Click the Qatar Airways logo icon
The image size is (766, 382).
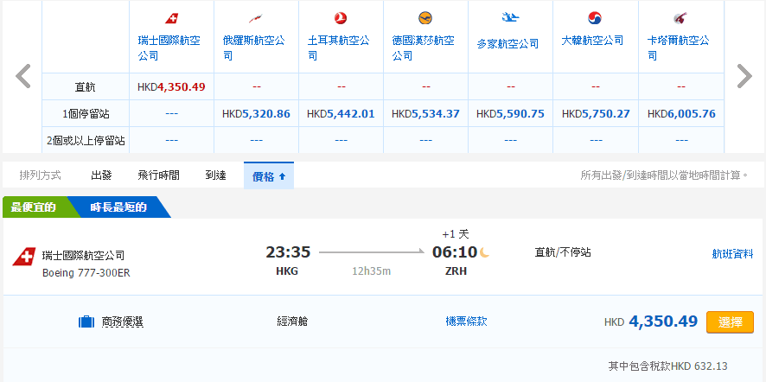coord(680,18)
